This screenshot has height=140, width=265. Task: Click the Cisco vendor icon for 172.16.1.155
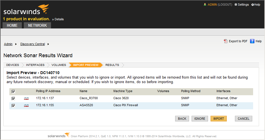(26, 106)
